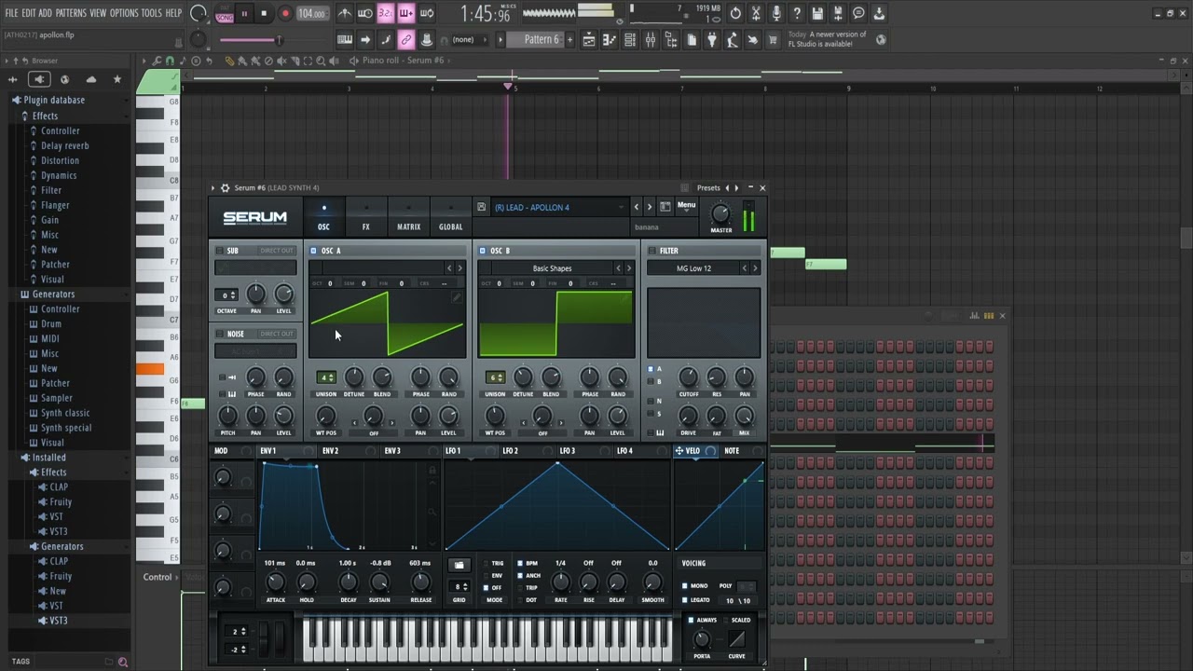This screenshot has height=671, width=1193.
Task: Select Synth classic in Browser tree
Action: tap(65, 413)
